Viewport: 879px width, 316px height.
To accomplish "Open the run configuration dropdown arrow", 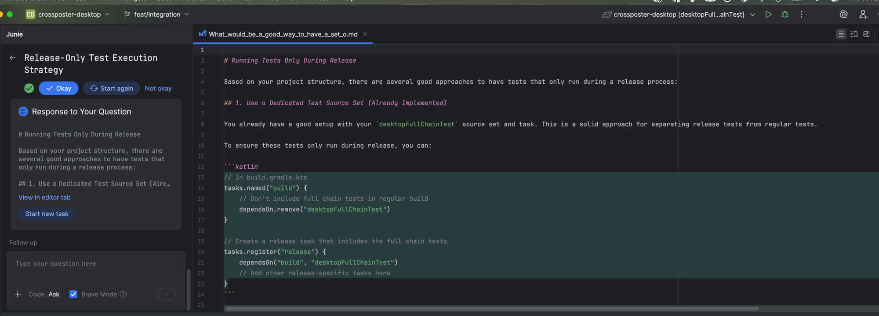I will pyautogui.click(x=752, y=14).
